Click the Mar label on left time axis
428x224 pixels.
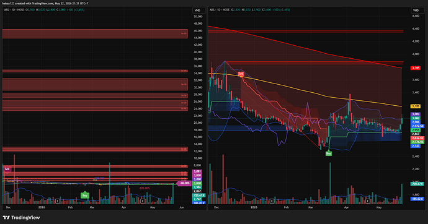pyautogui.click(x=92, y=207)
